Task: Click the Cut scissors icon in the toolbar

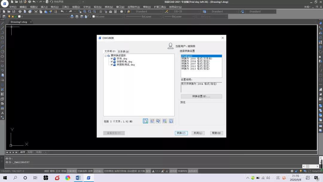Action: point(36,12)
